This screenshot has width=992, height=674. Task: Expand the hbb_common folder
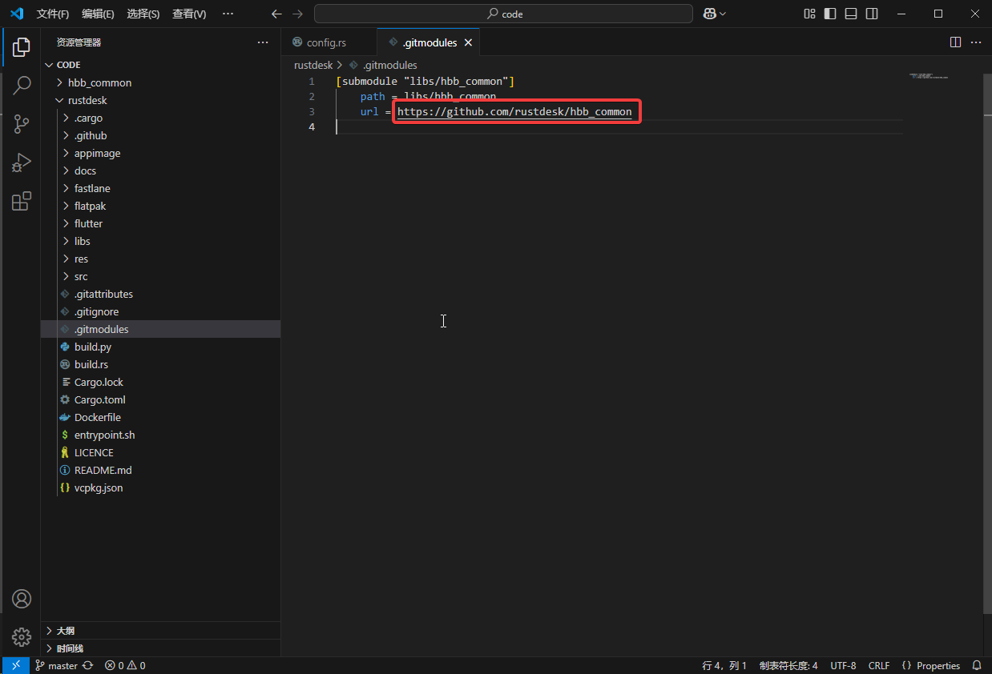tap(99, 82)
